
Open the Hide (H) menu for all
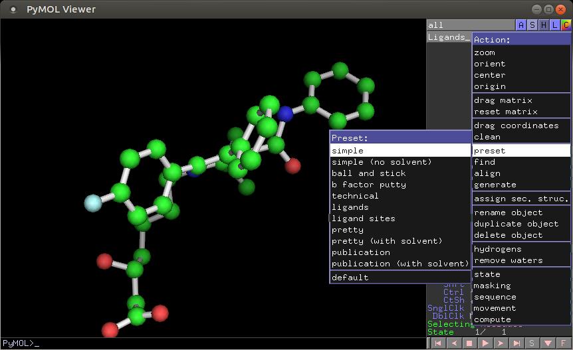coord(544,25)
